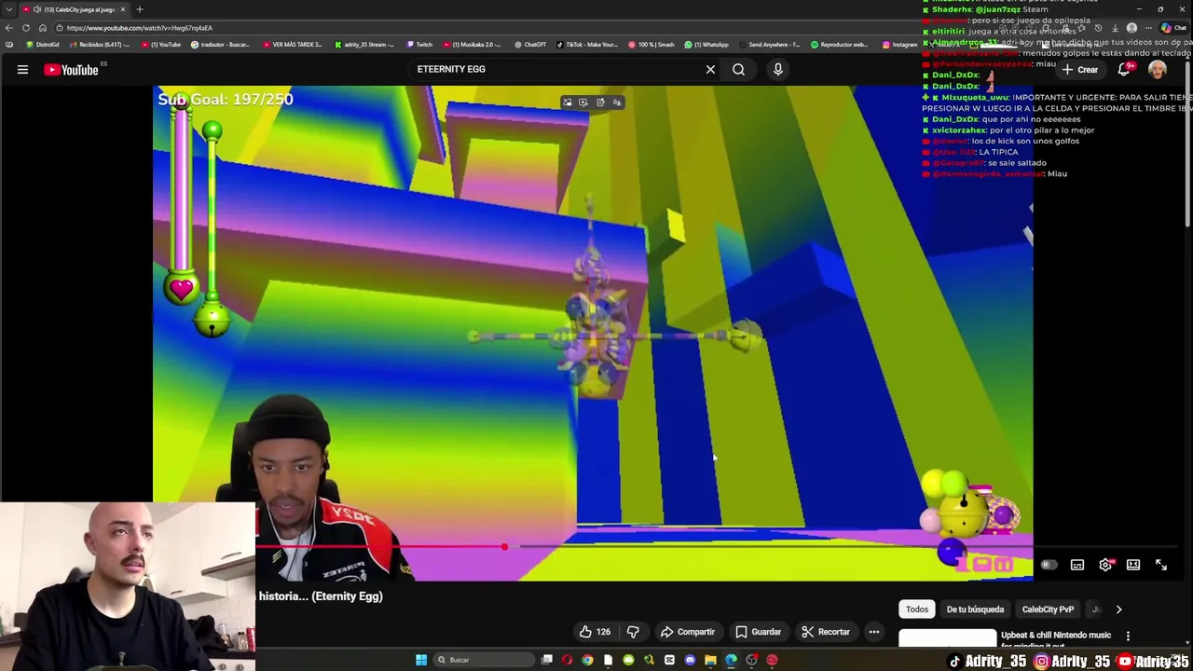Open the DistroKid bookmark
Viewport: 1193px width, 671px height.
(43, 45)
